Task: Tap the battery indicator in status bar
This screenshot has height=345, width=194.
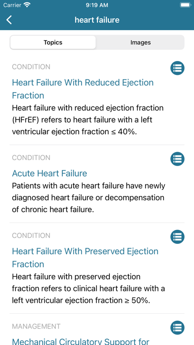Action: click(x=185, y=5)
